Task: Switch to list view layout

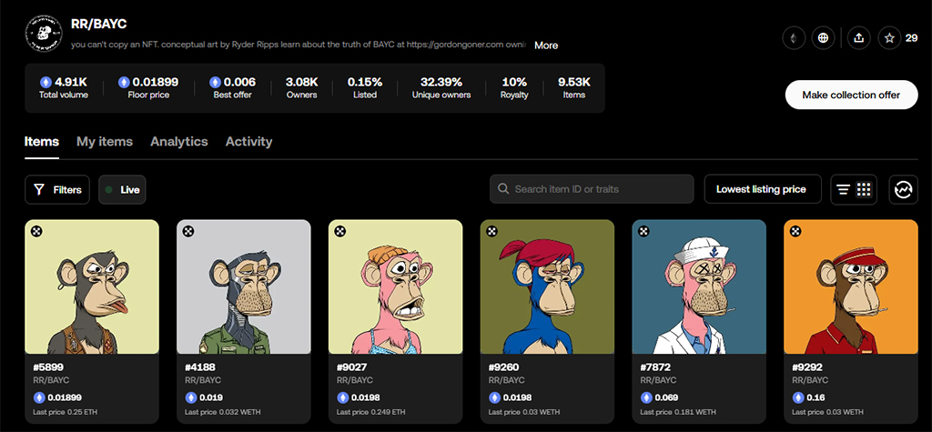Action: [844, 189]
